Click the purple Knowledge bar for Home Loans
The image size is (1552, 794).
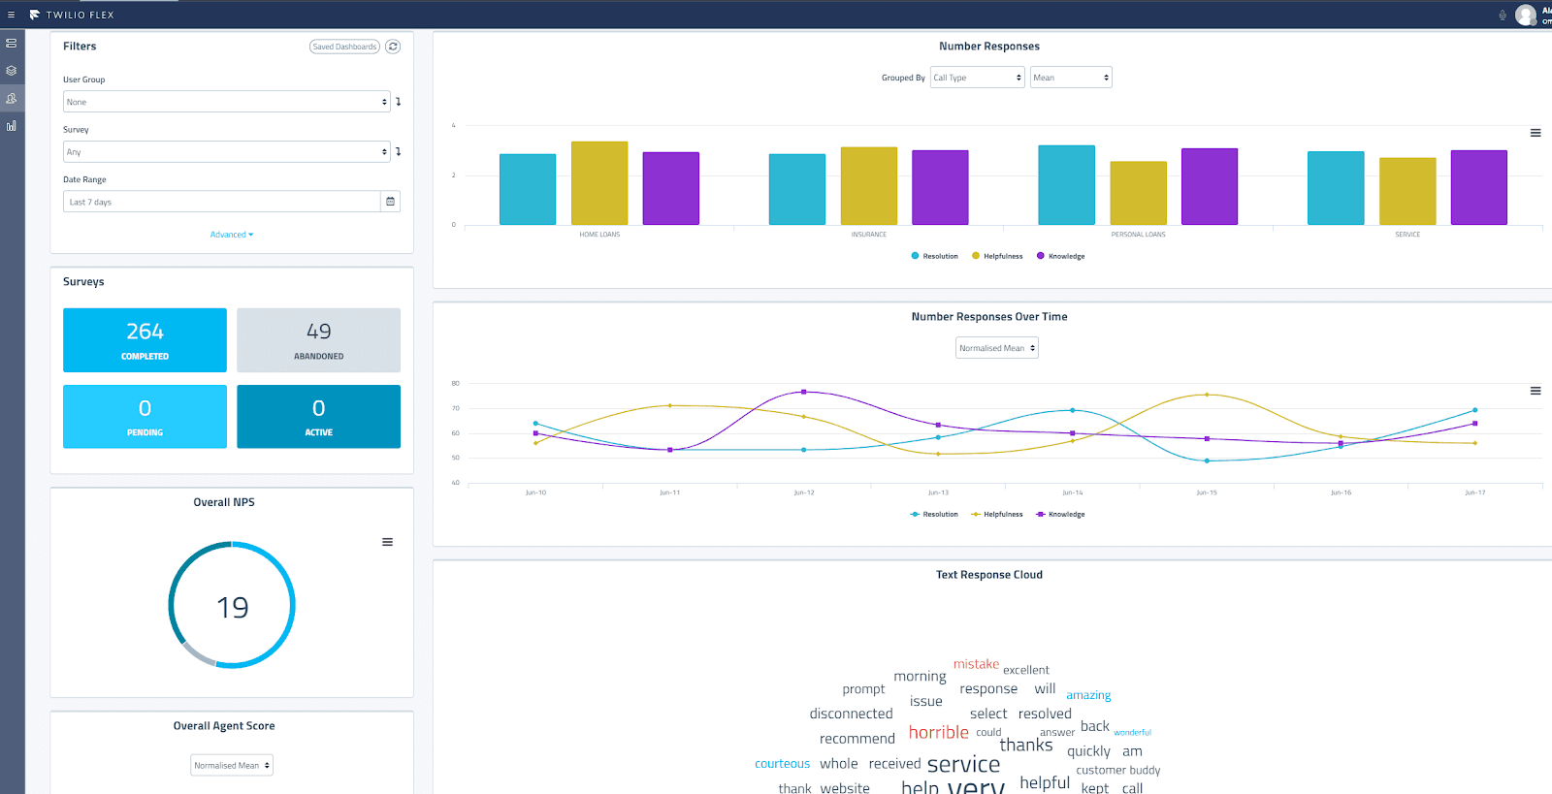pyautogui.click(x=670, y=188)
